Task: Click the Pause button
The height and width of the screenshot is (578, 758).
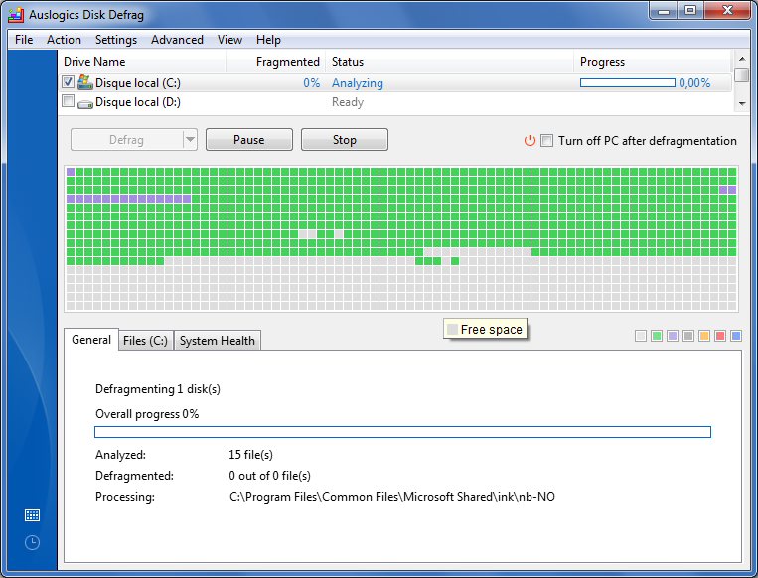Action: pos(249,140)
